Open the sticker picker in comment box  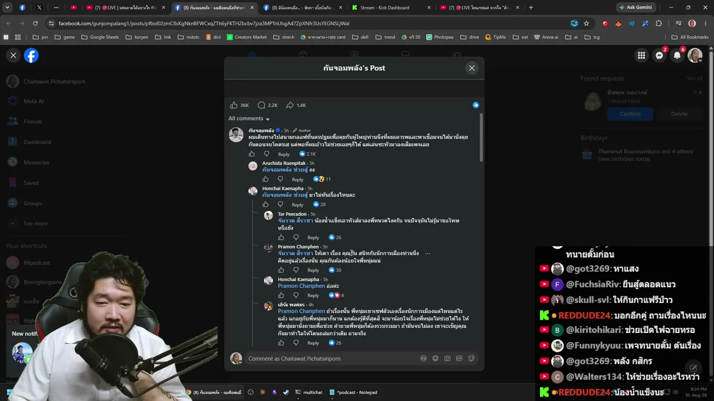(471, 359)
